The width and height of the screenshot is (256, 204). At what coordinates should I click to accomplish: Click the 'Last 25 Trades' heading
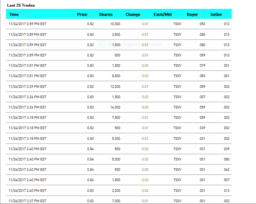pyautogui.click(x=21, y=5)
